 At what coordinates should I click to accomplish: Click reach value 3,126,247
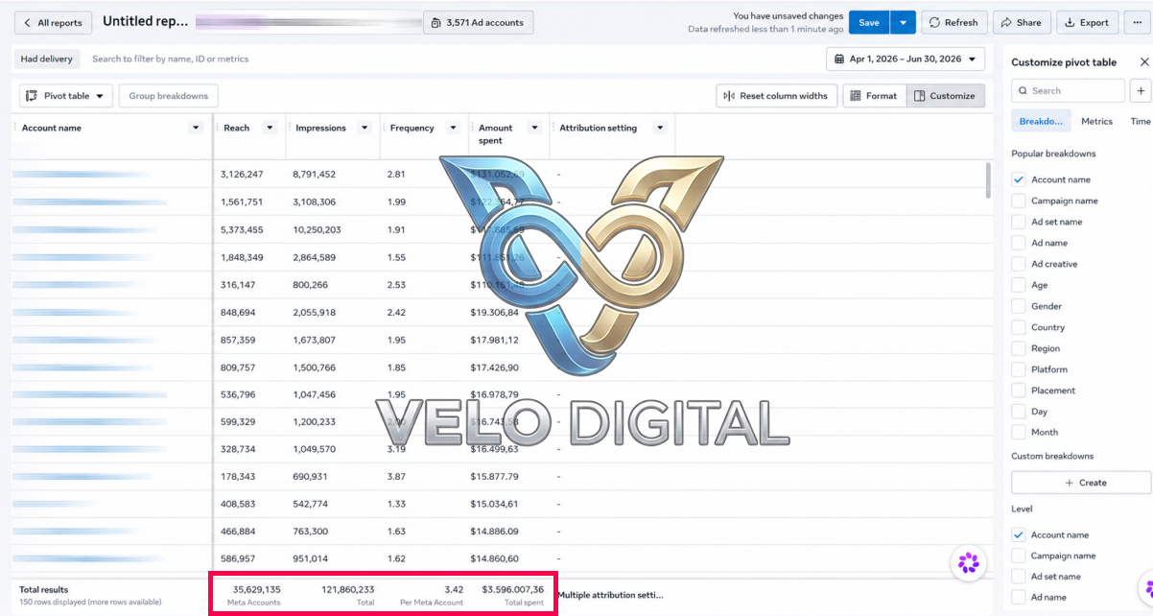coord(242,175)
